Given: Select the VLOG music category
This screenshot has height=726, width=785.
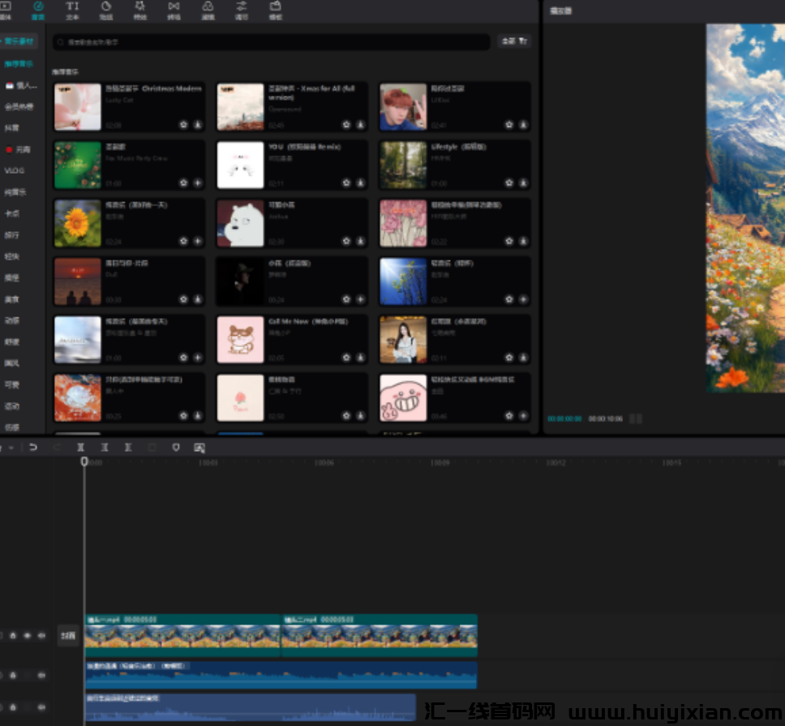Looking at the screenshot, I should coord(15,171).
